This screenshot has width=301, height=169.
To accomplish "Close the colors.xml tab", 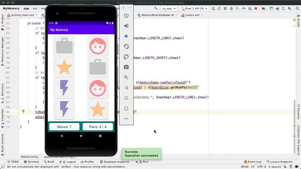I will pyautogui.click(x=202, y=15).
